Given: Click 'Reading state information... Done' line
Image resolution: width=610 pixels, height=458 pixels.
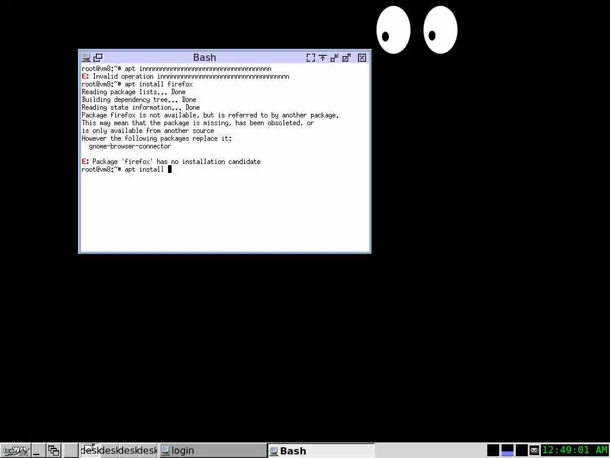Looking at the screenshot, I should (x=141, y=107).
